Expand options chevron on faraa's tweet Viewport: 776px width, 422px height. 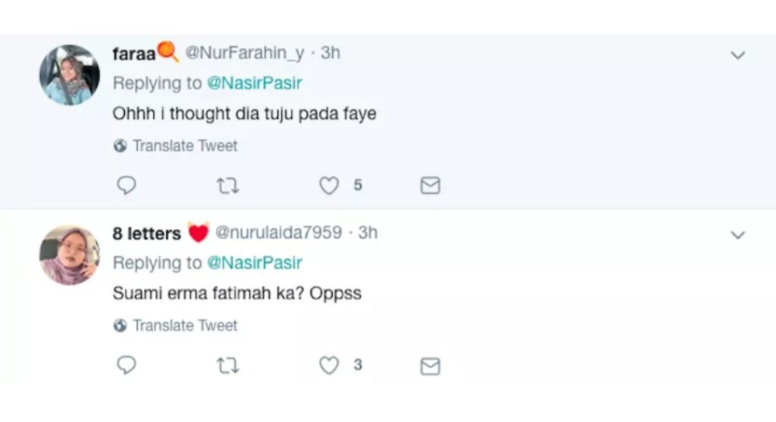click(x=737, y=55)
